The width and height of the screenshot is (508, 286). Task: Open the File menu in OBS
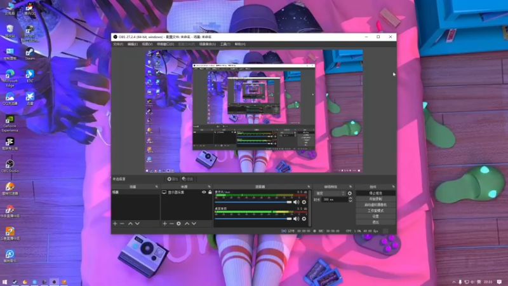pyautogui.click(x=118, y=44)
